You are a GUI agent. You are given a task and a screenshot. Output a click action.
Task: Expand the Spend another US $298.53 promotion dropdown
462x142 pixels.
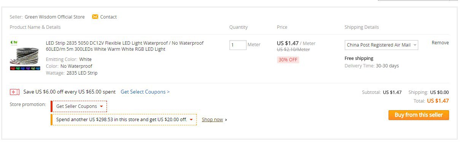point(124,120)
